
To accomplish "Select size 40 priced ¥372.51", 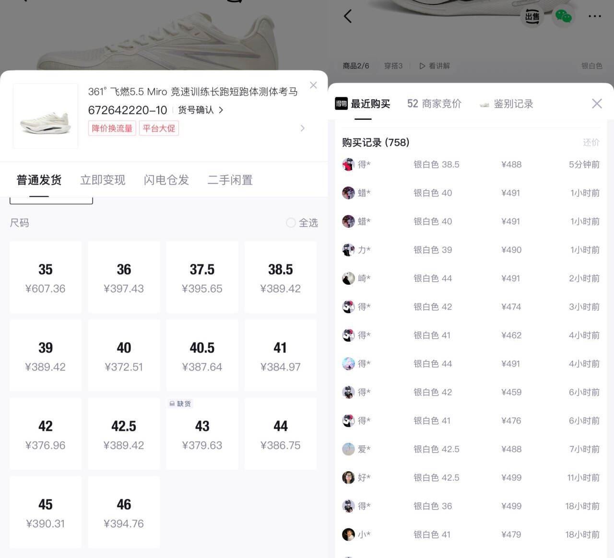I will [124, 355].
